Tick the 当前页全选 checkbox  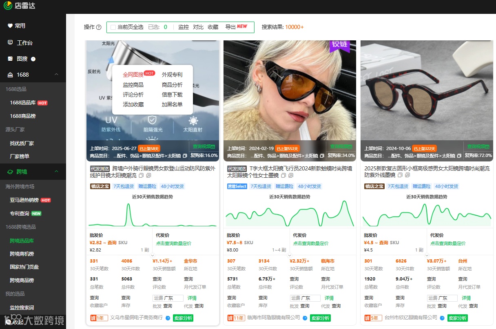113,27
